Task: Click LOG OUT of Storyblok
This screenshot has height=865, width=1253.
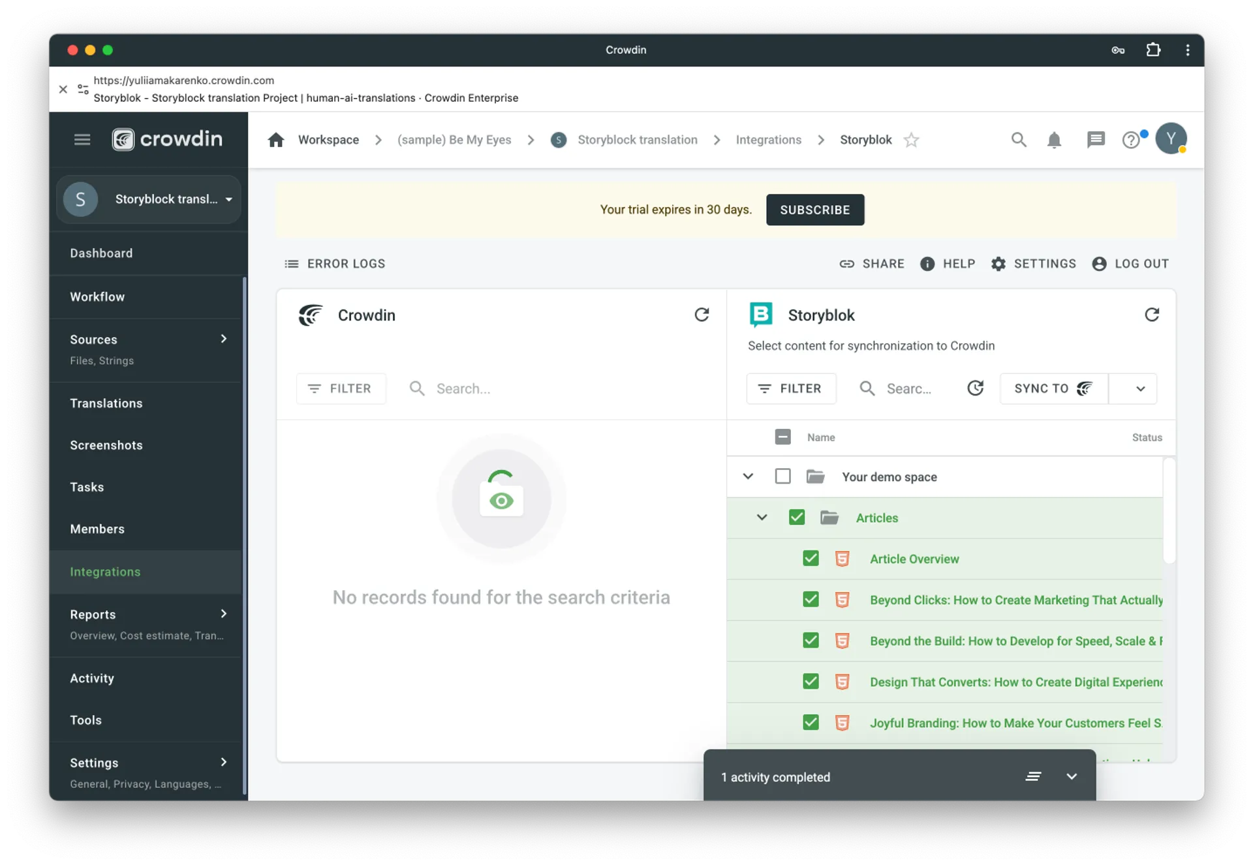Action: coord(1130,264)
